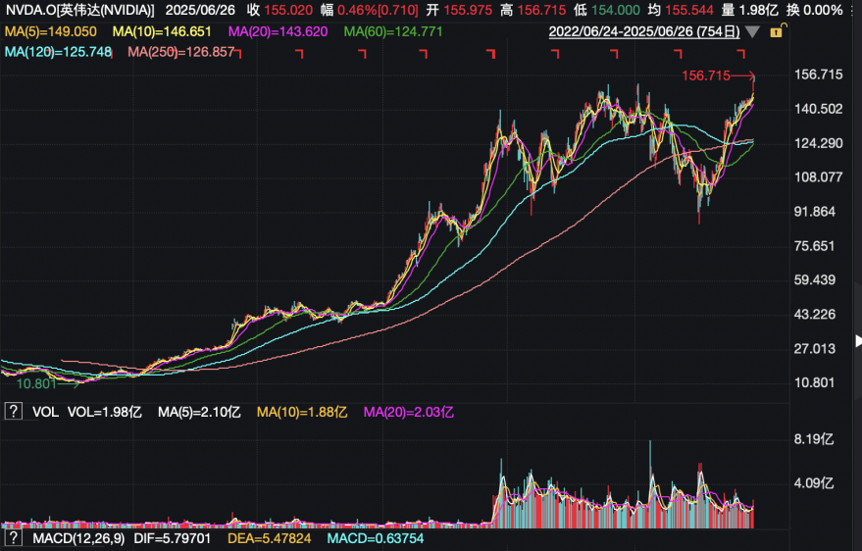Open the help icon beside VOL

coord(13,411)
